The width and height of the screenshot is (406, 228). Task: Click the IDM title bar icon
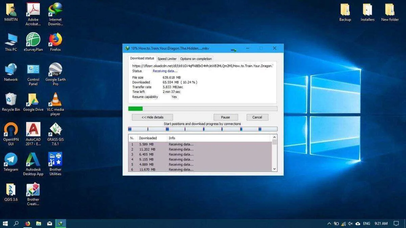tap(127, 48)
